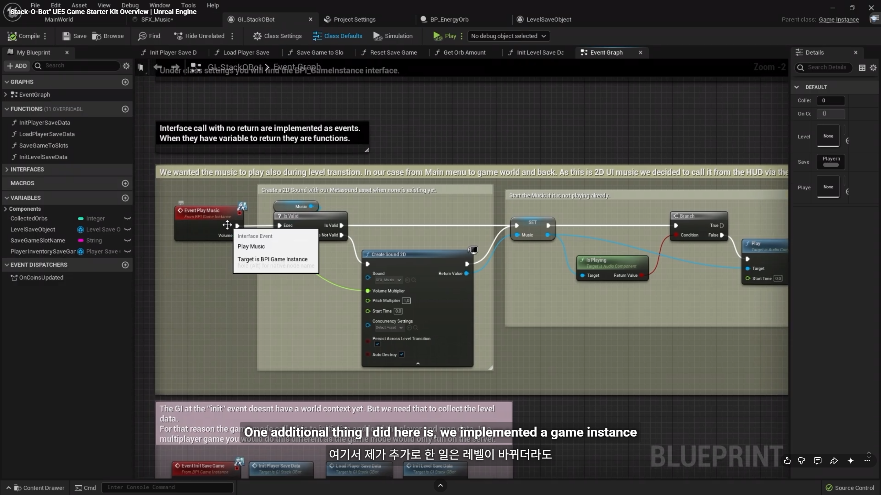Select the InitPlayerSaveData function
The height and width of the screenshot is (495, 881).
coord(44,123)
